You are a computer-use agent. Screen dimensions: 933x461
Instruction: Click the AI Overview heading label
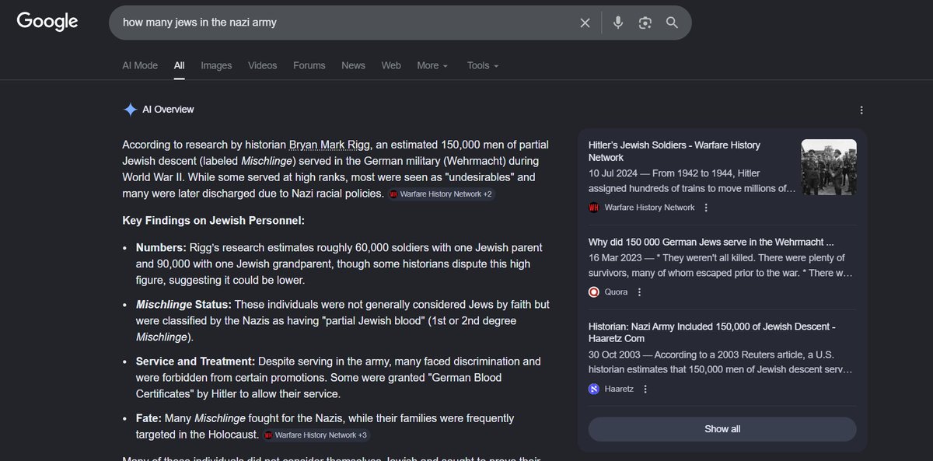(168, 110)
